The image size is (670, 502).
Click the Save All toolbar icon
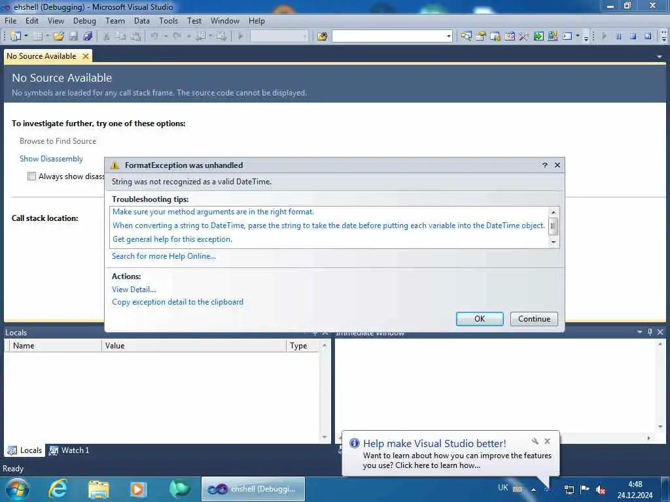[x=88, y=37]
